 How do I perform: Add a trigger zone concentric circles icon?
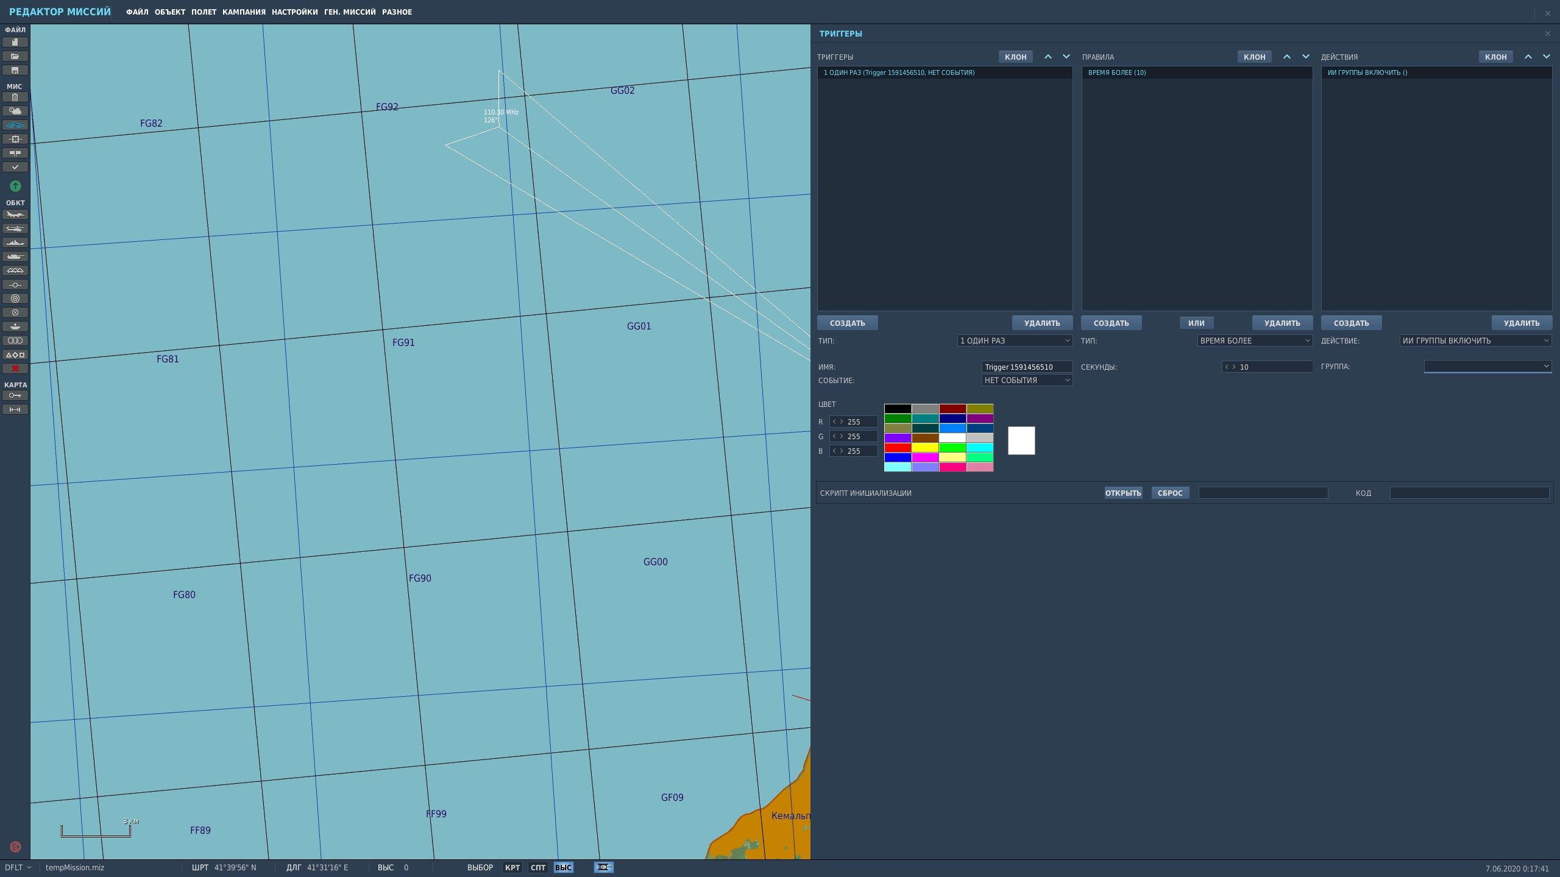pyautogui.click(x=15, y=298)
